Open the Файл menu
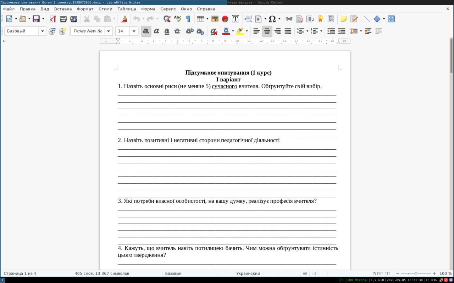The image size is (454, 283). pos(9,9)
